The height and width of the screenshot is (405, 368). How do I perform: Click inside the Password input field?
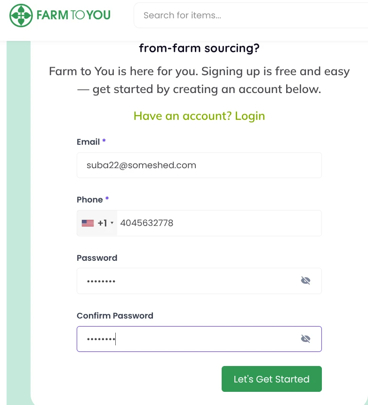(188, 281)
